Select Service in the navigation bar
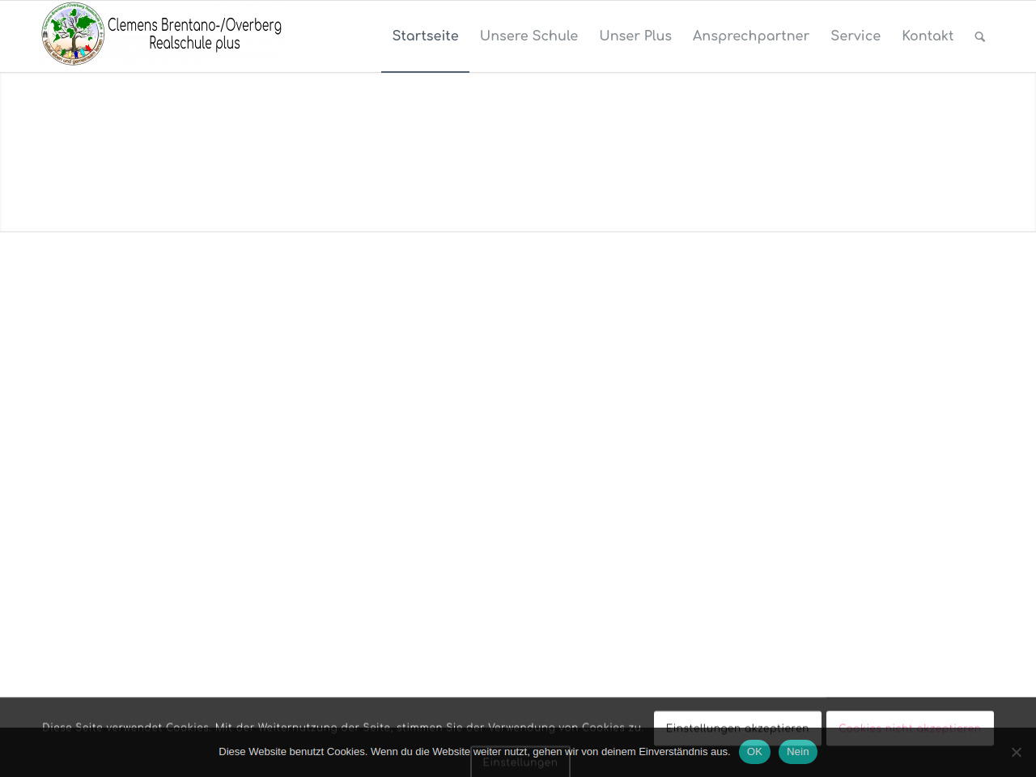This screenshot has height=777, width=1036. [x=855, y=36]
